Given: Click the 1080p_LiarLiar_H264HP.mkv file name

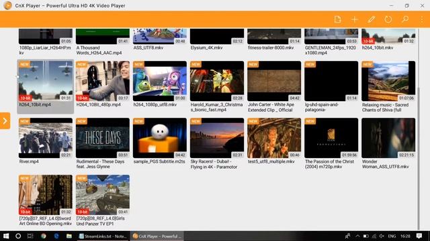Looking at the screenshot, I should (x=45, y=50).
